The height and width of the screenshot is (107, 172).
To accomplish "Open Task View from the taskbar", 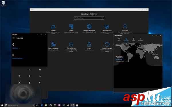I will (37, 105).
